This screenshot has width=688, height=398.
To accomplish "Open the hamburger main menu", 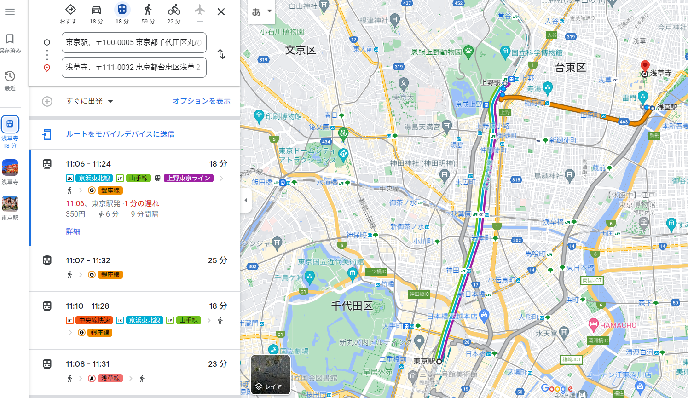I will 10,12.
